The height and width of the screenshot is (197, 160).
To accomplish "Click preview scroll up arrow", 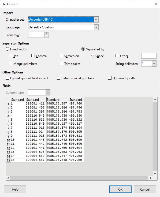I will (155, 100).
